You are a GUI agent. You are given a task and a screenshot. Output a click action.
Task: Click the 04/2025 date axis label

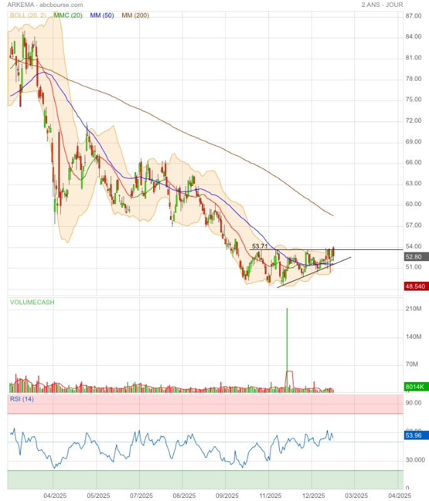coord(55,495)
